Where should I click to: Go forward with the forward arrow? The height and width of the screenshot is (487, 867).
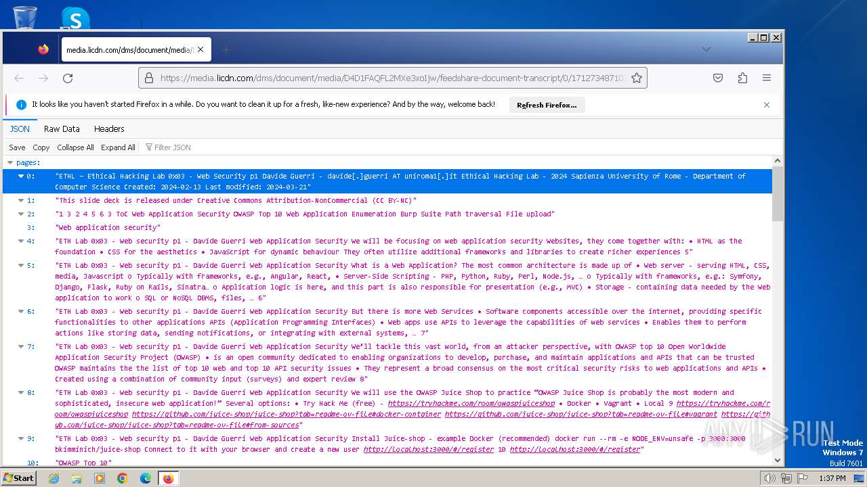click(43, 78)
